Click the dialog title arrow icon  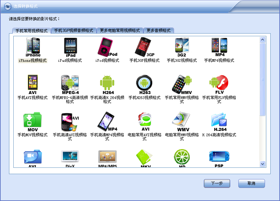[7, 6]
